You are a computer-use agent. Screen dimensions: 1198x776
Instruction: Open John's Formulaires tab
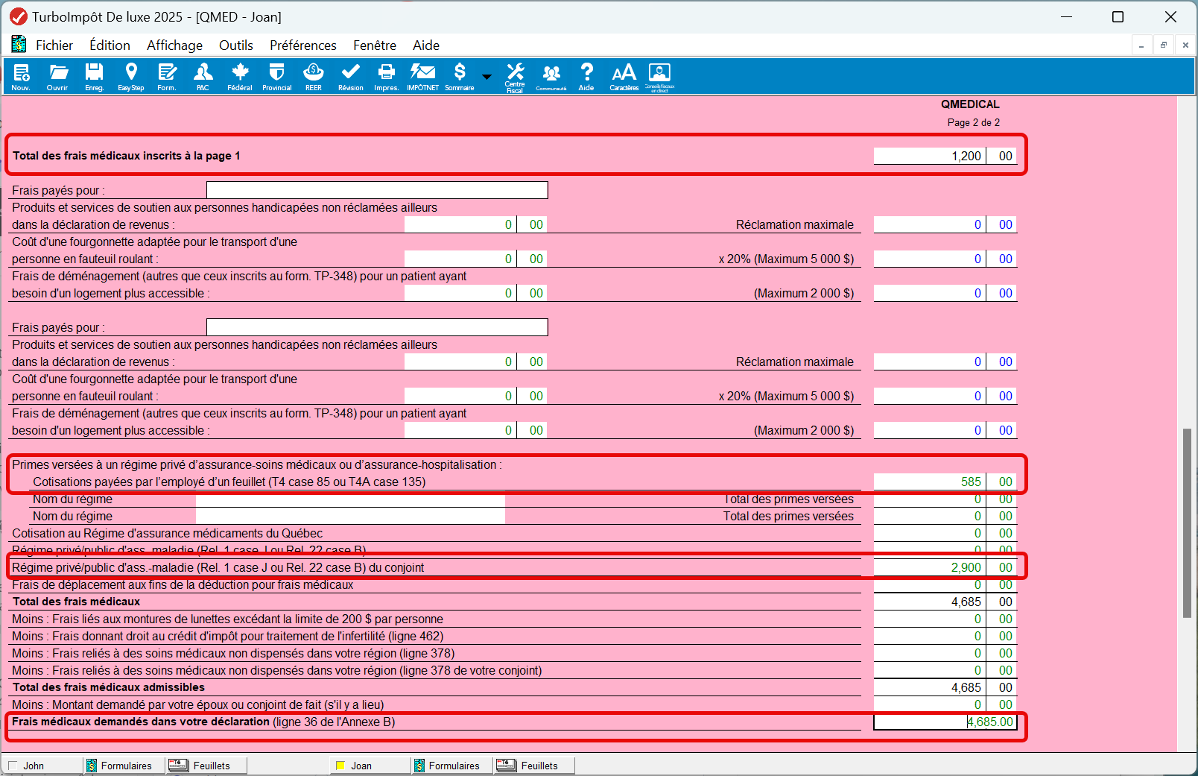120,766
